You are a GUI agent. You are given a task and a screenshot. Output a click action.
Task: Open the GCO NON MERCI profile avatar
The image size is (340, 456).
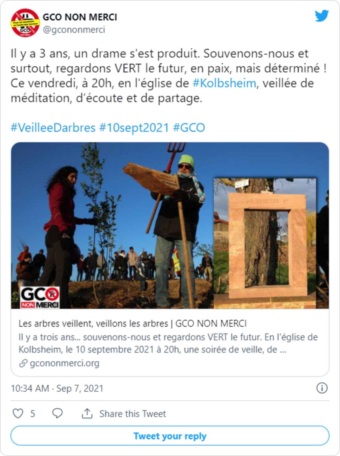click(x=25, y=23)
